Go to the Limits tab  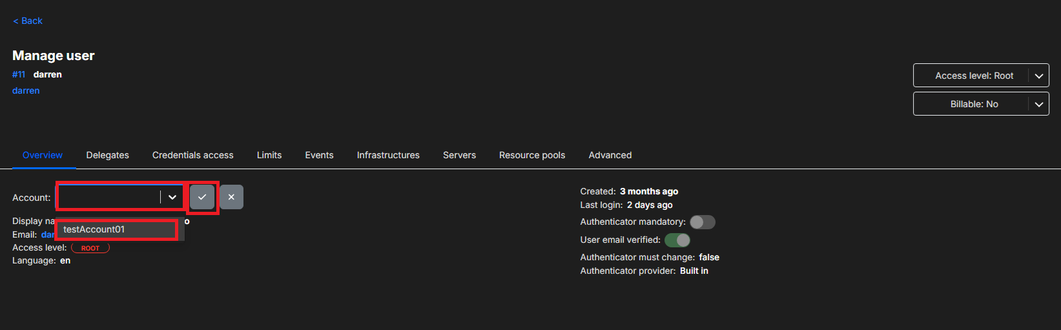click(269, 155)
